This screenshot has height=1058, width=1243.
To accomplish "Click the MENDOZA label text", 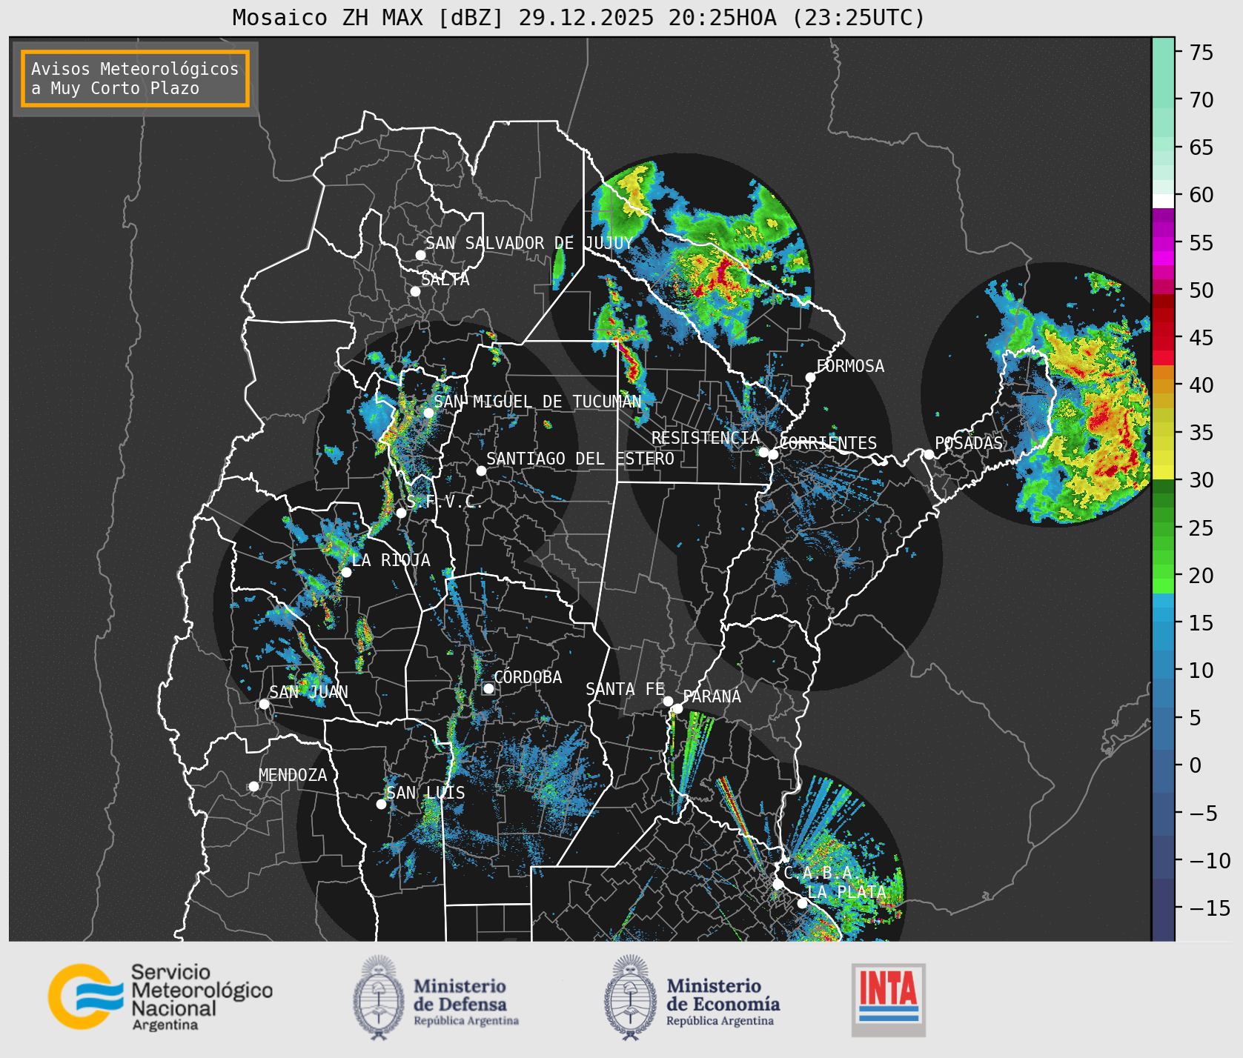I will click(x=293, y=775).
